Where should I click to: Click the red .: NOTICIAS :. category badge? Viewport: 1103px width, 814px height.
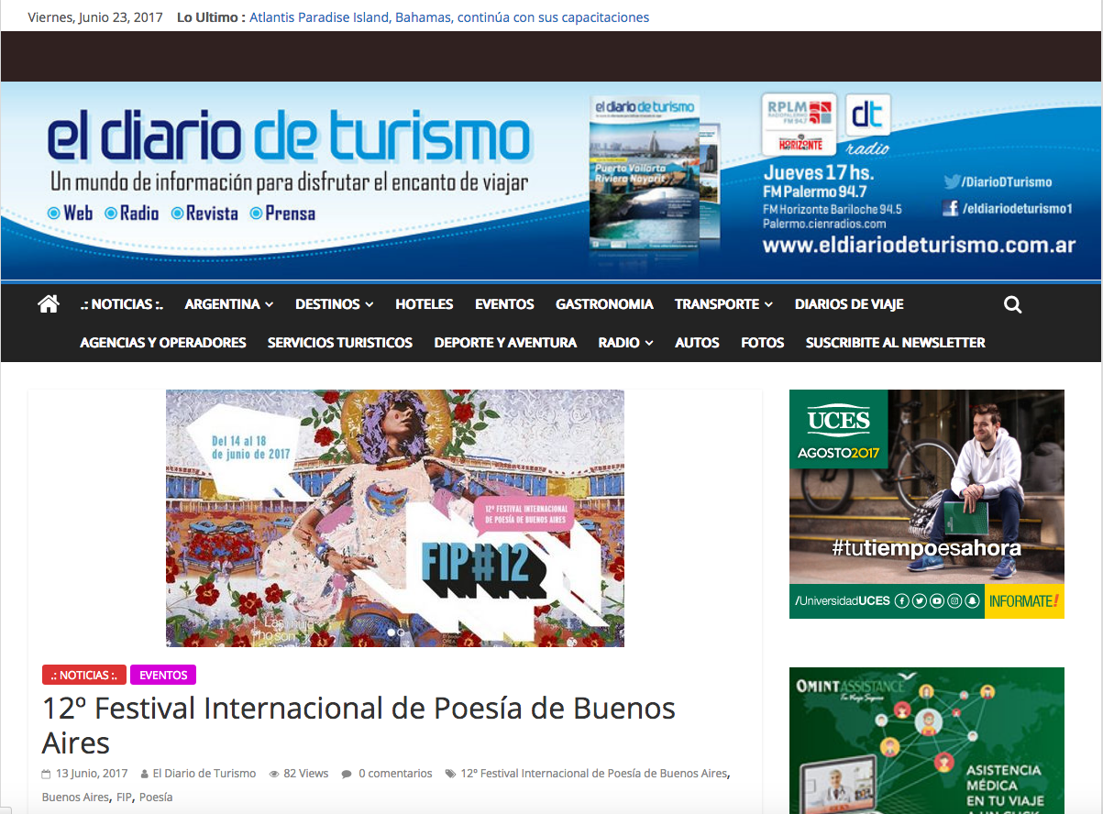click(x=83, y=675)
